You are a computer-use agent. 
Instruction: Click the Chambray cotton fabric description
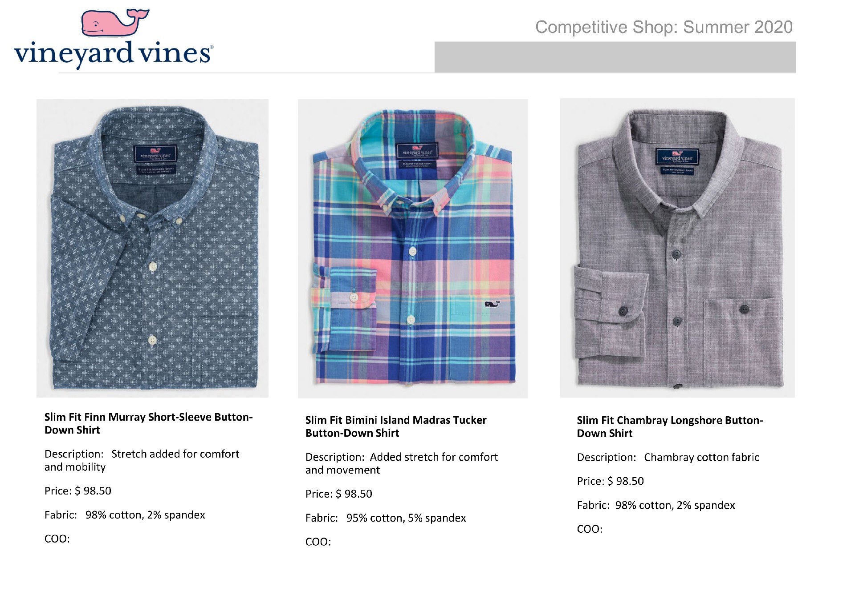point(701,457)
